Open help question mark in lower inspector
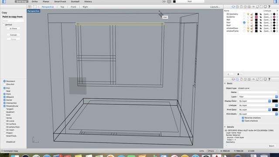Image resolution: width=279 pixels, height=157 pixels. point(269,79)
